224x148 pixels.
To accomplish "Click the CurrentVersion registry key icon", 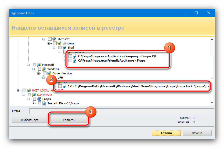I will (x=49, y=73).
